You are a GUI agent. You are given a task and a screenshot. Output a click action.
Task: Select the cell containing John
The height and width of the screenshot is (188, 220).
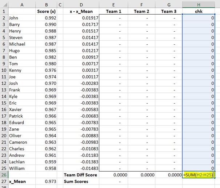(21, 18)
